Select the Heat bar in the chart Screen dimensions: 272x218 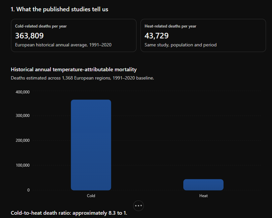203,185
